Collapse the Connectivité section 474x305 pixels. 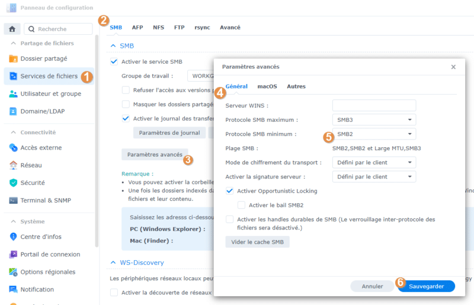[13, 132]
